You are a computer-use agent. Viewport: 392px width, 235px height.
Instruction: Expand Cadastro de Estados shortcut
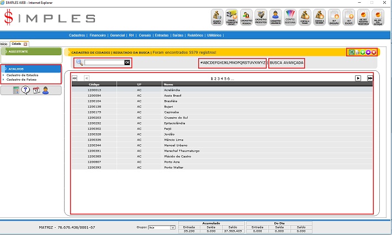(22, 75)
